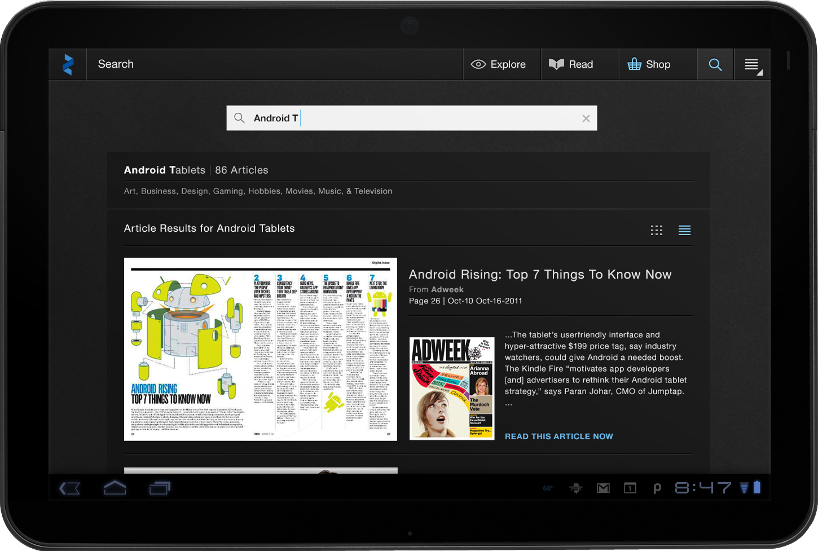Switch results to grid view
This screenshot has height=551, width=818.
[657, 230]
